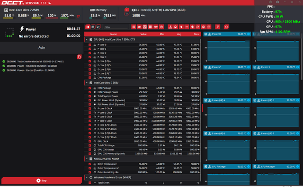Toggle the CPU sensors filter icon
303x187 pixels.
click(x=134, y=27)
